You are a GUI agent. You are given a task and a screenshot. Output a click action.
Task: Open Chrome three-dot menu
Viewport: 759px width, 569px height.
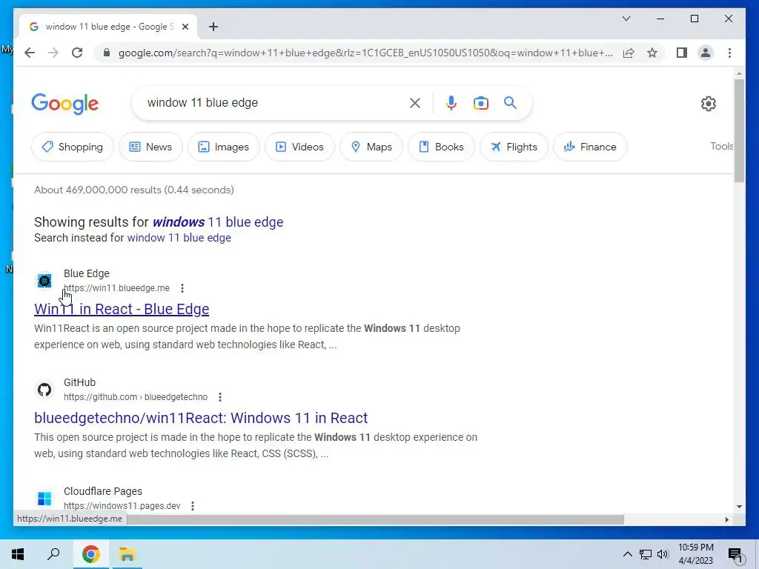point(729,53)
